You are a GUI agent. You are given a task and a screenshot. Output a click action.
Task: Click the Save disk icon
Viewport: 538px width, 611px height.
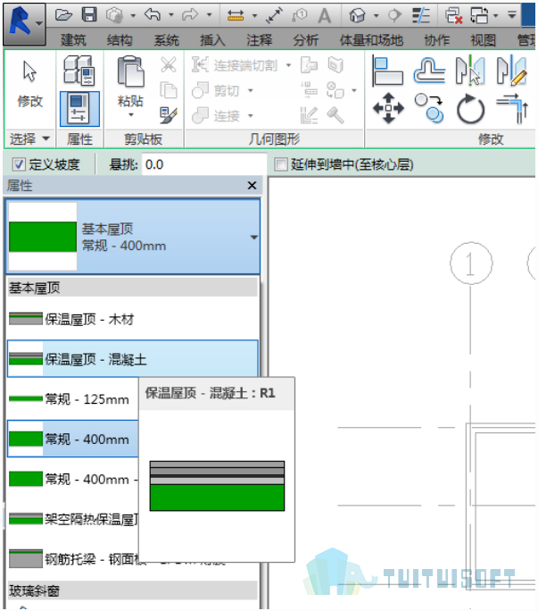pyautogui.click(x=89, y=15)
